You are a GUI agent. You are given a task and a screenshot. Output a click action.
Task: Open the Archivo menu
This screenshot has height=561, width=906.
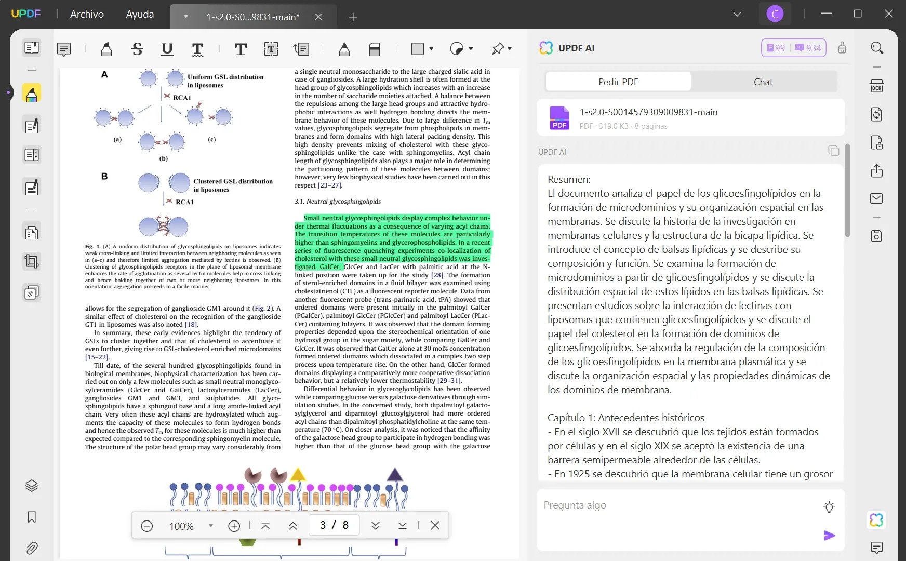coord(87,14)
